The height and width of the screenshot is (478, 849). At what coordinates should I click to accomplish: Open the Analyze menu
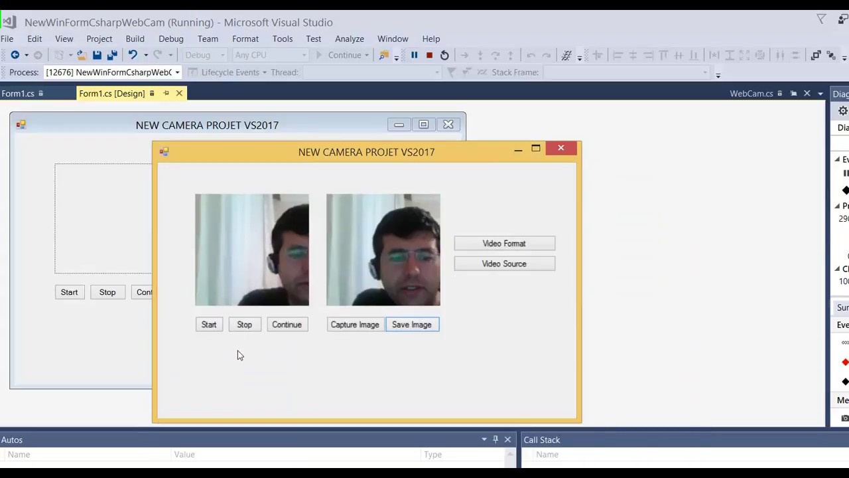coord(349,39)
